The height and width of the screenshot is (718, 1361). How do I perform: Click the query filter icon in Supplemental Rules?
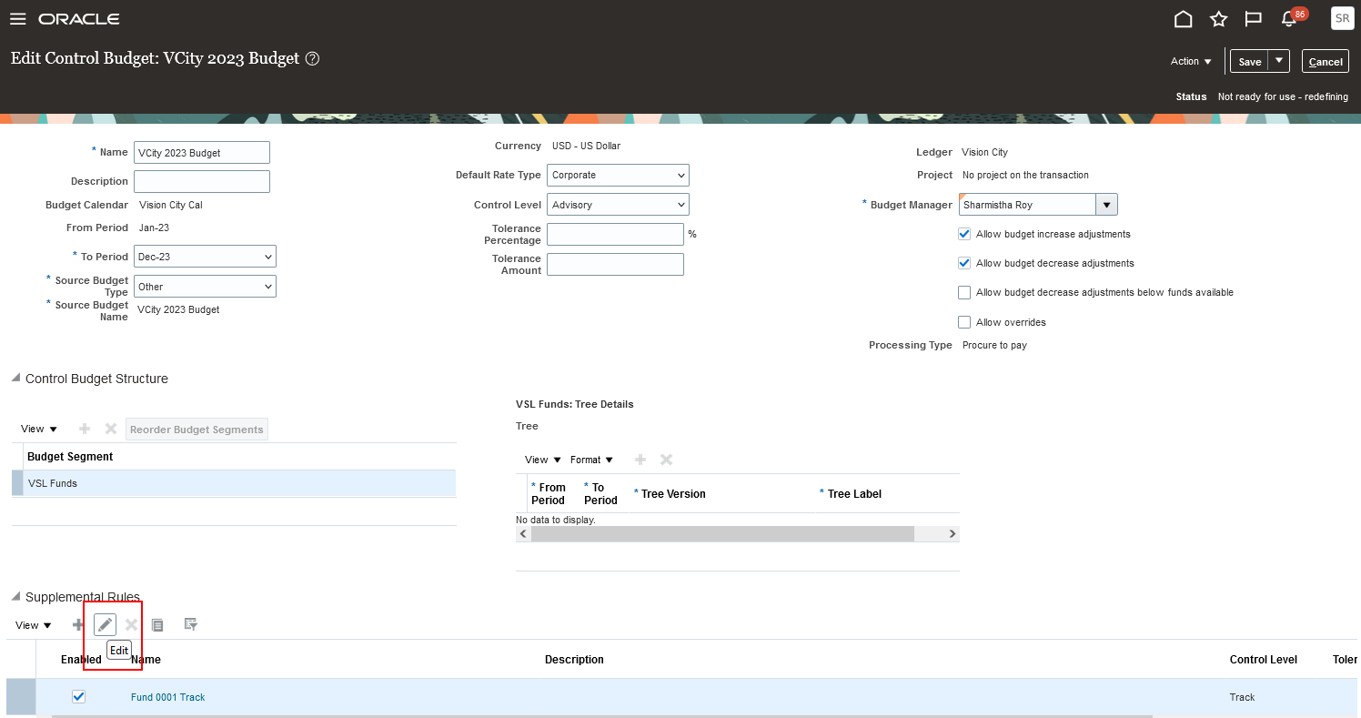coord(191,624)
